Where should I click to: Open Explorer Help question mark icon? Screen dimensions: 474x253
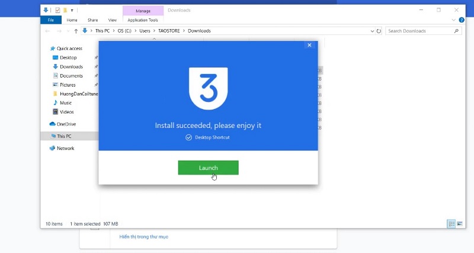(462, 20)
